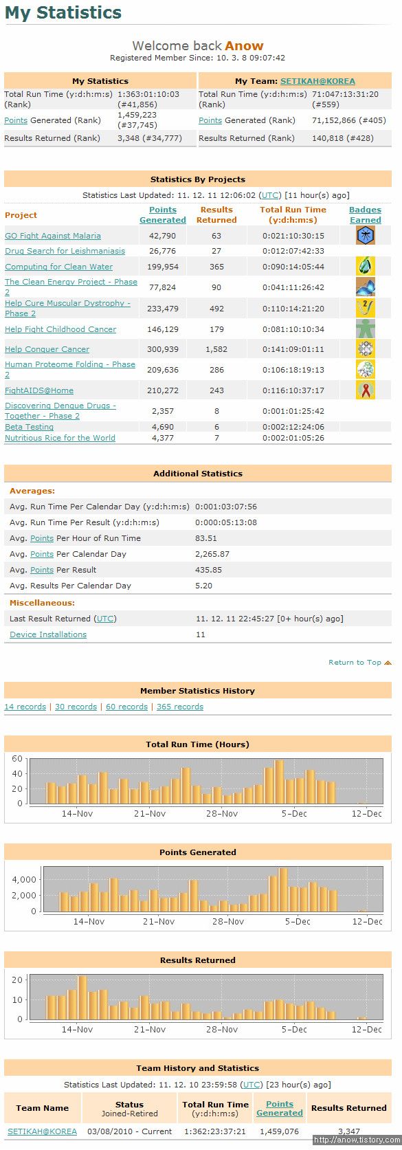Click the My Statistics page title
Viewport: 402px width, 1150px height.
click(x=63, y=12)
